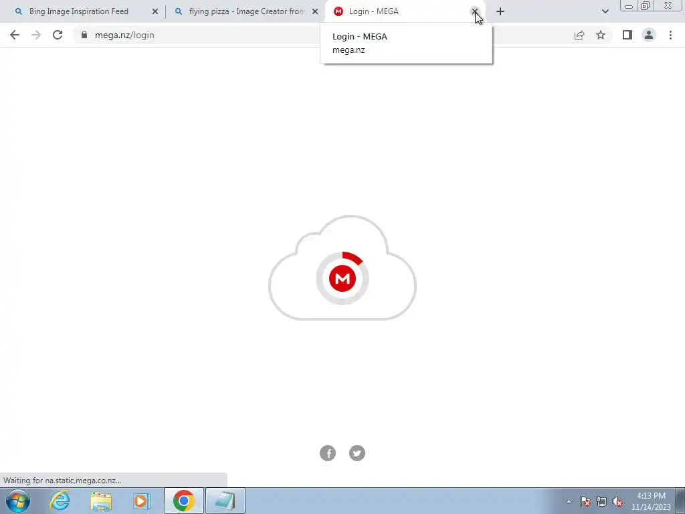Screen dimensions: 685x514
Task: Close Bing Image Inspiration Feed tab
Action: [x=155, y=11]
